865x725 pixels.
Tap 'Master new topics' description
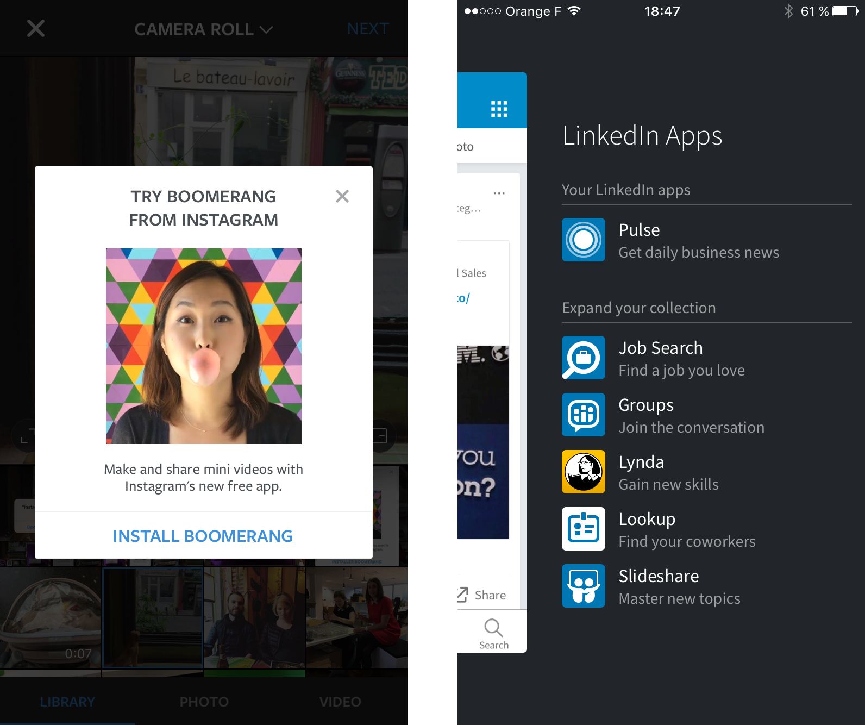pos(680,598)
